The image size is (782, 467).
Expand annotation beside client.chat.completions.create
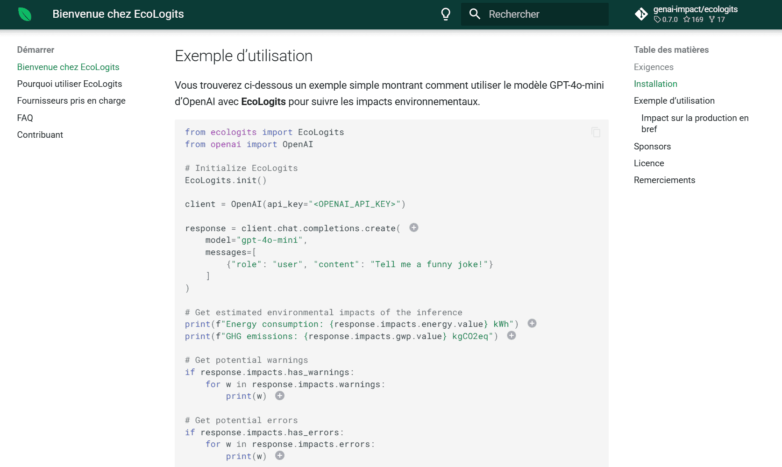point(414,228)
